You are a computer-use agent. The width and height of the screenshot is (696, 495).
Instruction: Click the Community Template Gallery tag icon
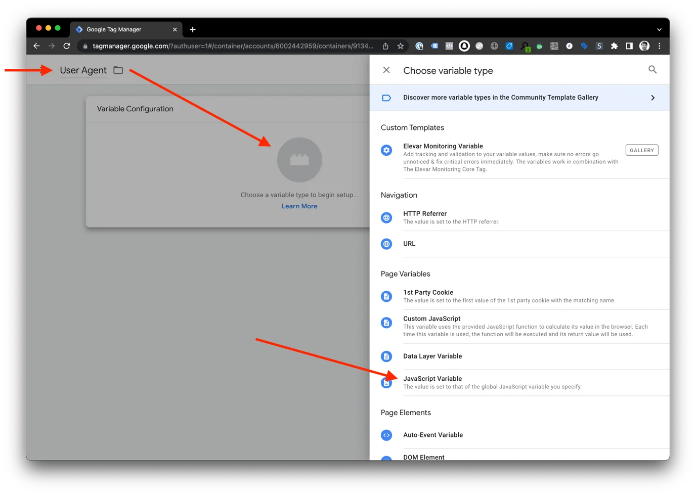(x=386, y=98)
